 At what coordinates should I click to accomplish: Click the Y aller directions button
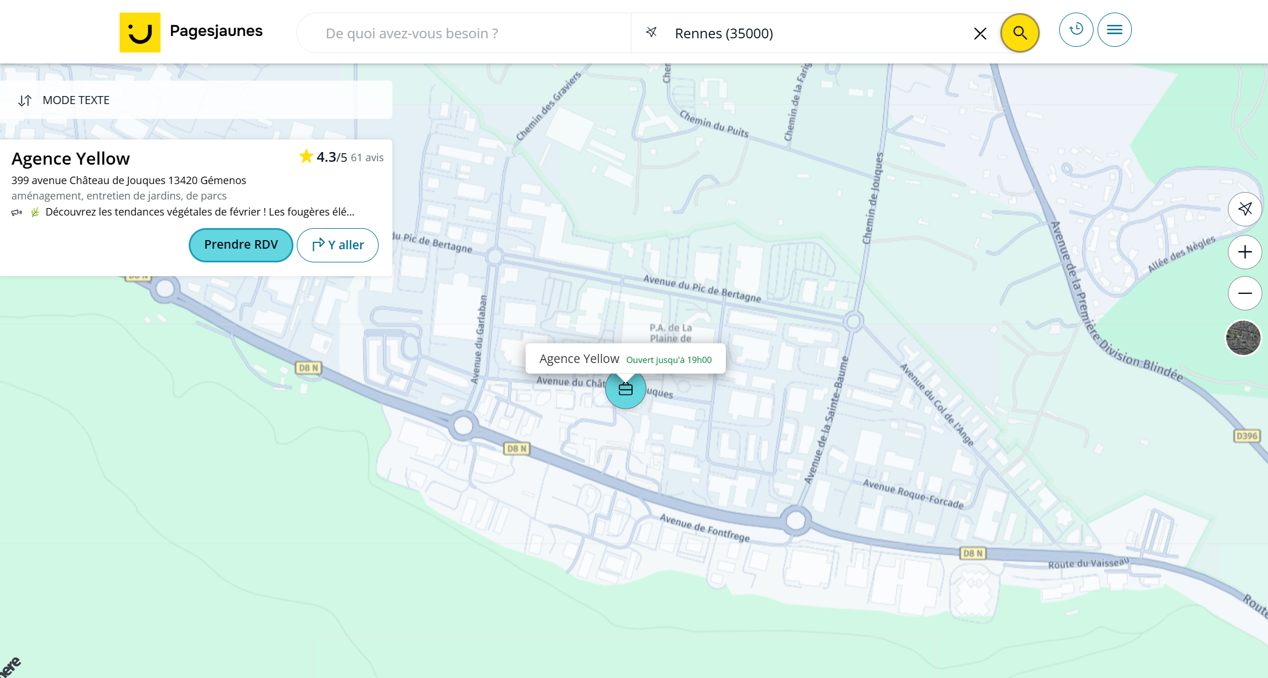click(337, 245)
